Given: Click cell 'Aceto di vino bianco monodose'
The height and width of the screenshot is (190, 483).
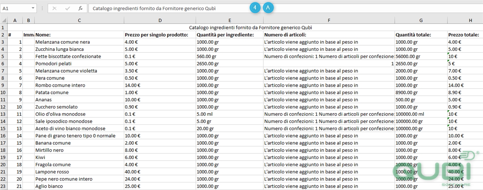Looking at the screenshot, I should [x=79, y=129].
